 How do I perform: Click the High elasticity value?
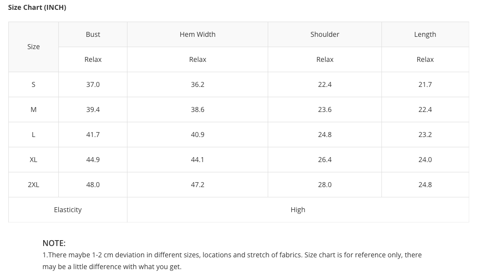point(298,210)
